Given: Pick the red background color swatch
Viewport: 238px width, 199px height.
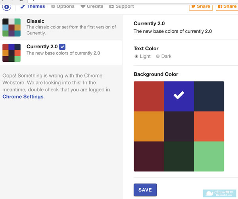Looking at the screenshot, I should [149, 97].
